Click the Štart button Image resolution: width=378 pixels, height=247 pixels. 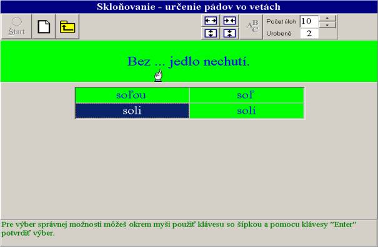point(16,26)
